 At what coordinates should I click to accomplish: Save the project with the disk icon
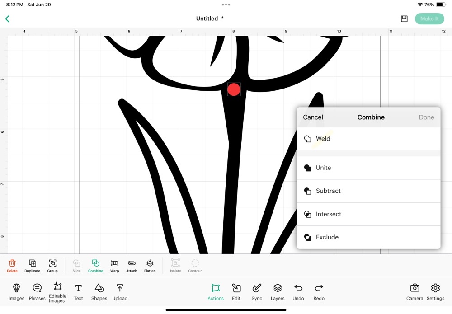coord(404,19)
